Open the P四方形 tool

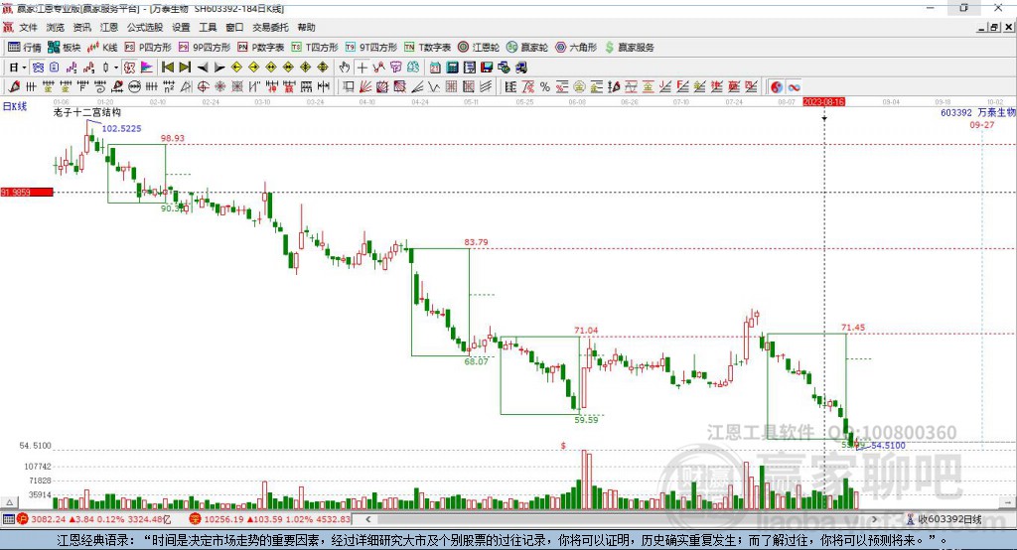[148, 48]
